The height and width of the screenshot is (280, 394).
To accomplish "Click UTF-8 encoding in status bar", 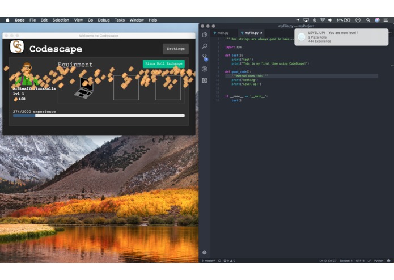I will (x=360, y=261).
